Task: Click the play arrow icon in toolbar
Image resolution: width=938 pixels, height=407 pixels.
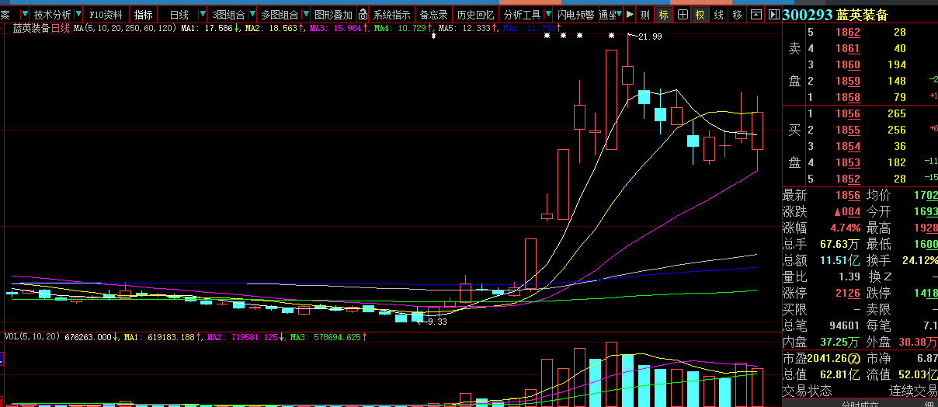Action: click(x=629, y=15)
